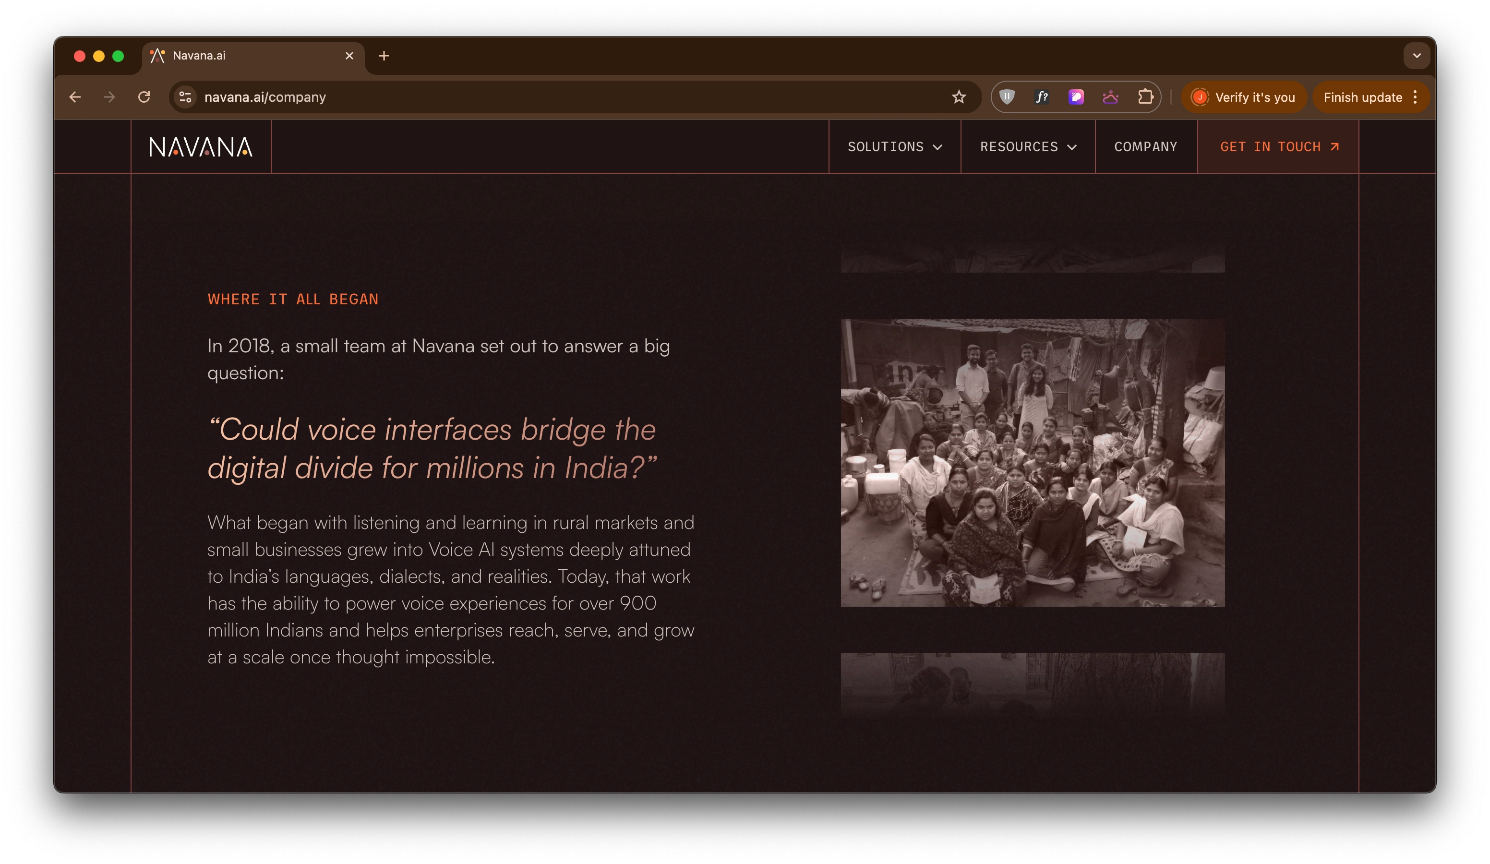This screenshot has width=1490, height=864.
Task: Reload the Navana company page
Action: (x=144, y=97)
